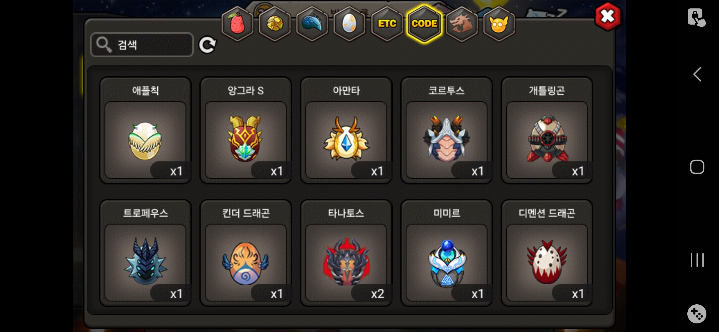This screenshot has height=332, width=719.
Task: Select the 애플칙 egg item
Action: [145, 130]
